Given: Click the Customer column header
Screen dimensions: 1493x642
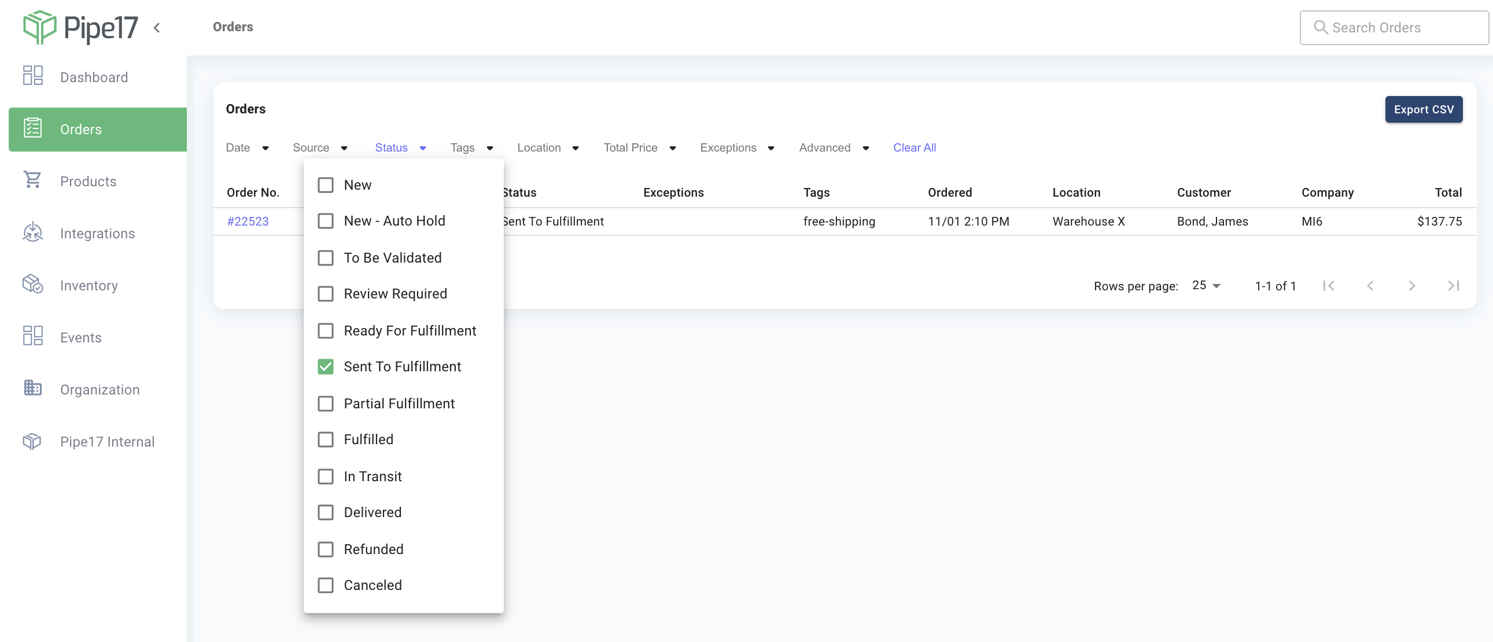Looking at the screenshot, I should click(1203, 193).
